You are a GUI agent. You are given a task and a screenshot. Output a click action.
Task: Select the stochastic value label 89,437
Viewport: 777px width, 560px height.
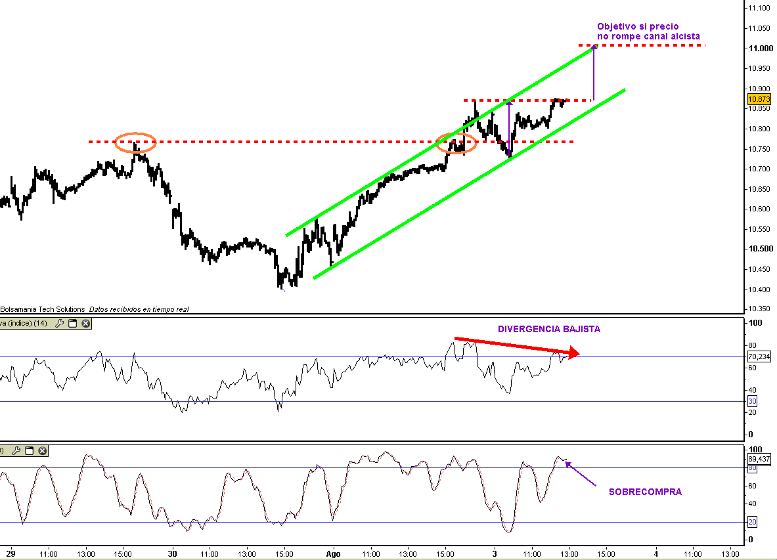click(x=759, y=459)
